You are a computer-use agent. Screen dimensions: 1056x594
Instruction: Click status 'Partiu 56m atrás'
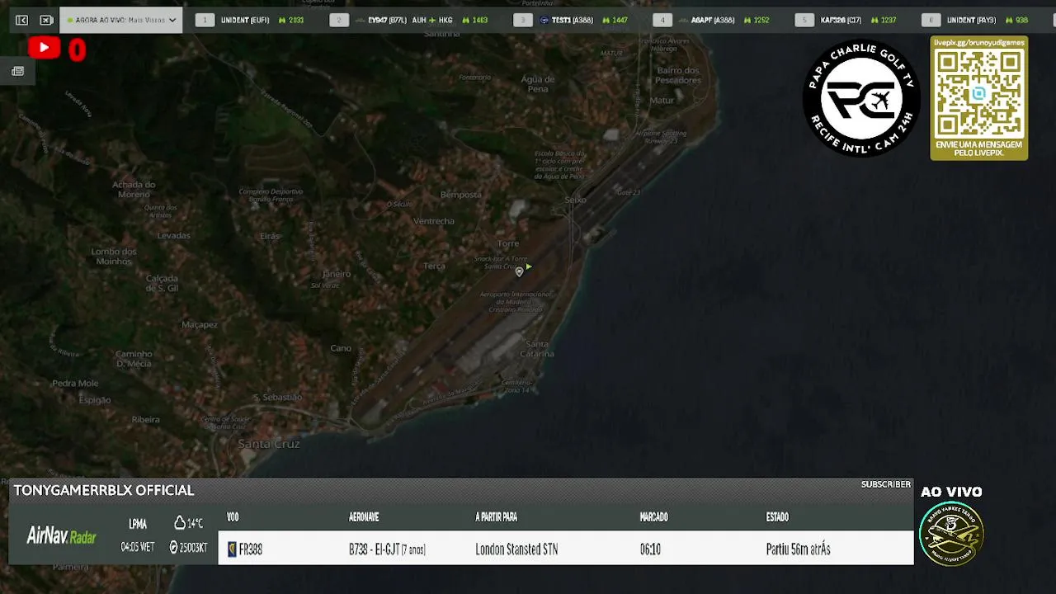[x=798, y=549]
